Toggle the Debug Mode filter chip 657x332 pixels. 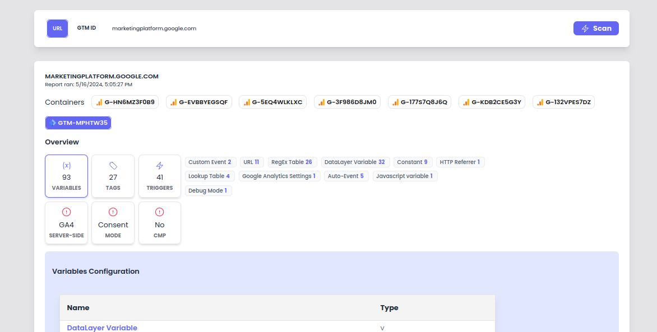(x=208, y=190)
